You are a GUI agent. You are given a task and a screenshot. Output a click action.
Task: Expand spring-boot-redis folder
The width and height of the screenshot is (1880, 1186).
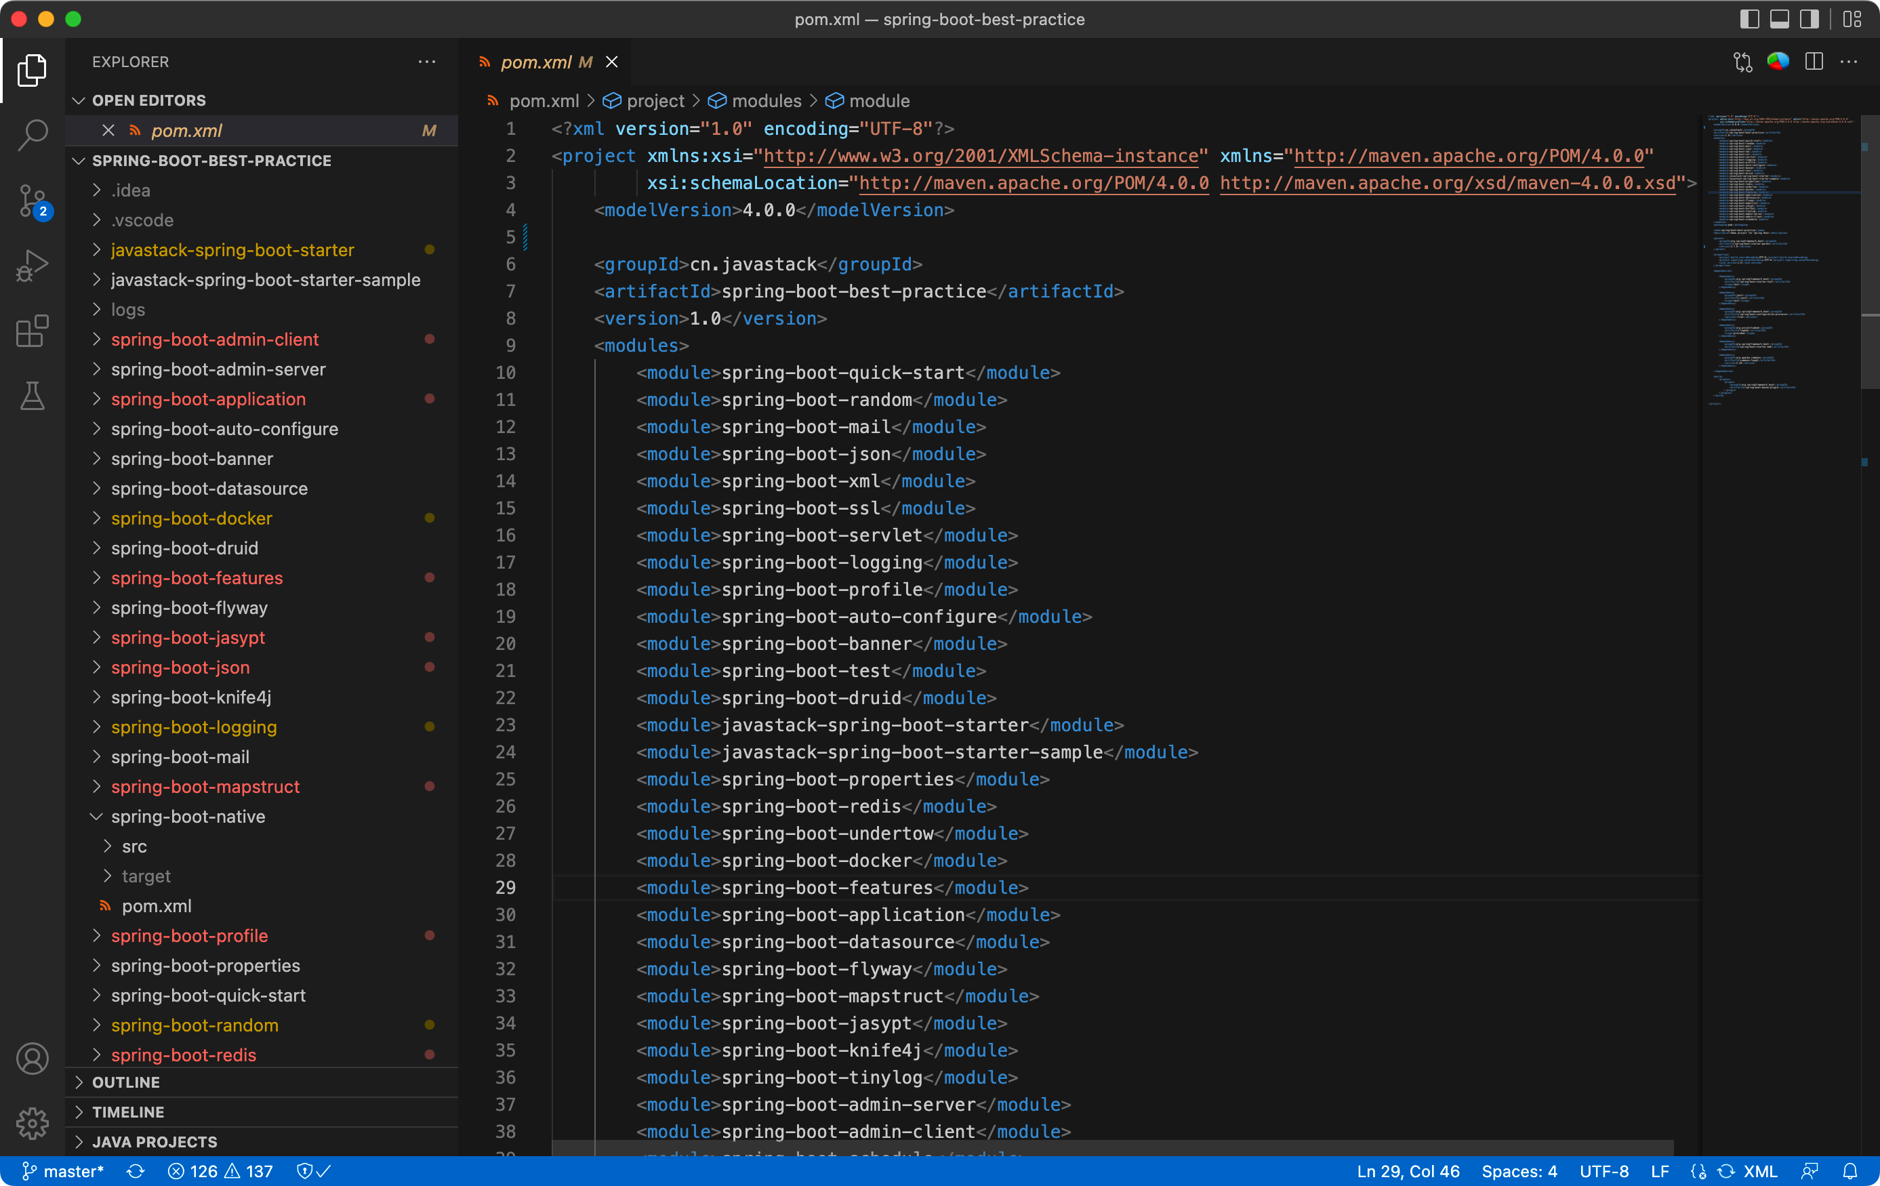pyautogui.click(x=262, y=1055)
